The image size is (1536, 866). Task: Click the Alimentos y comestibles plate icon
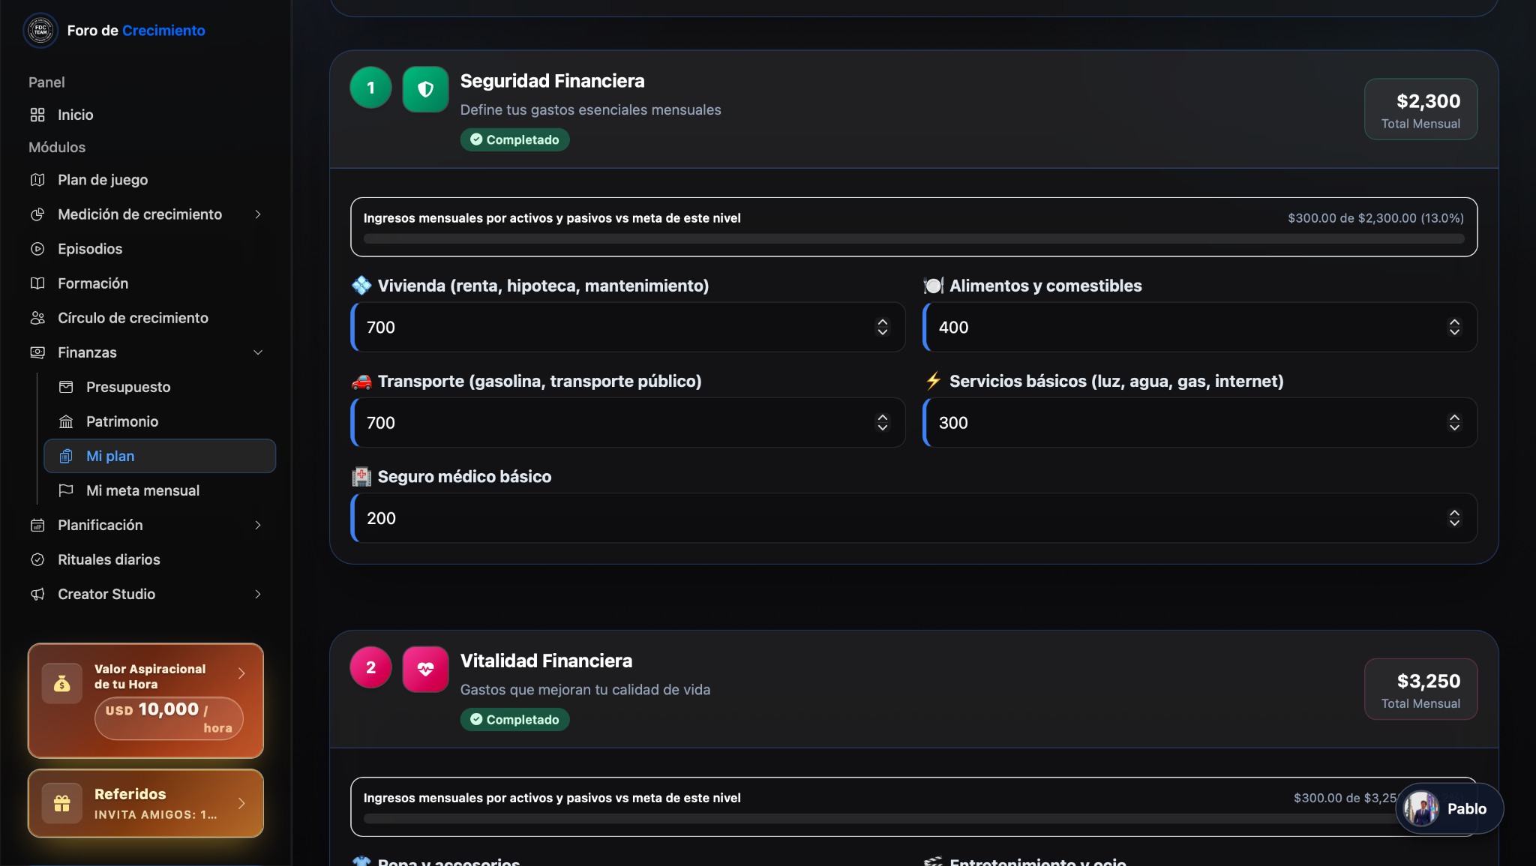tap(933, 286)
